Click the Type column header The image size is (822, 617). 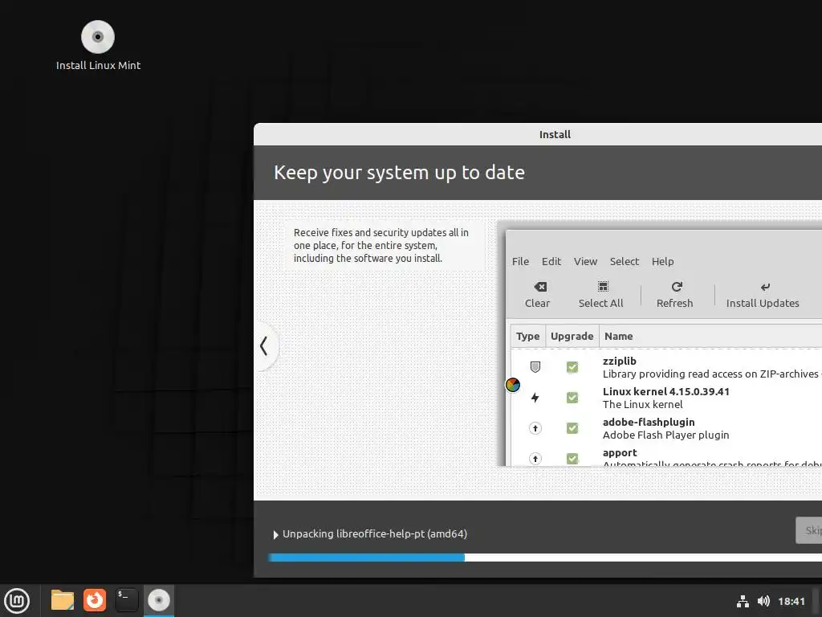[527, 337]
